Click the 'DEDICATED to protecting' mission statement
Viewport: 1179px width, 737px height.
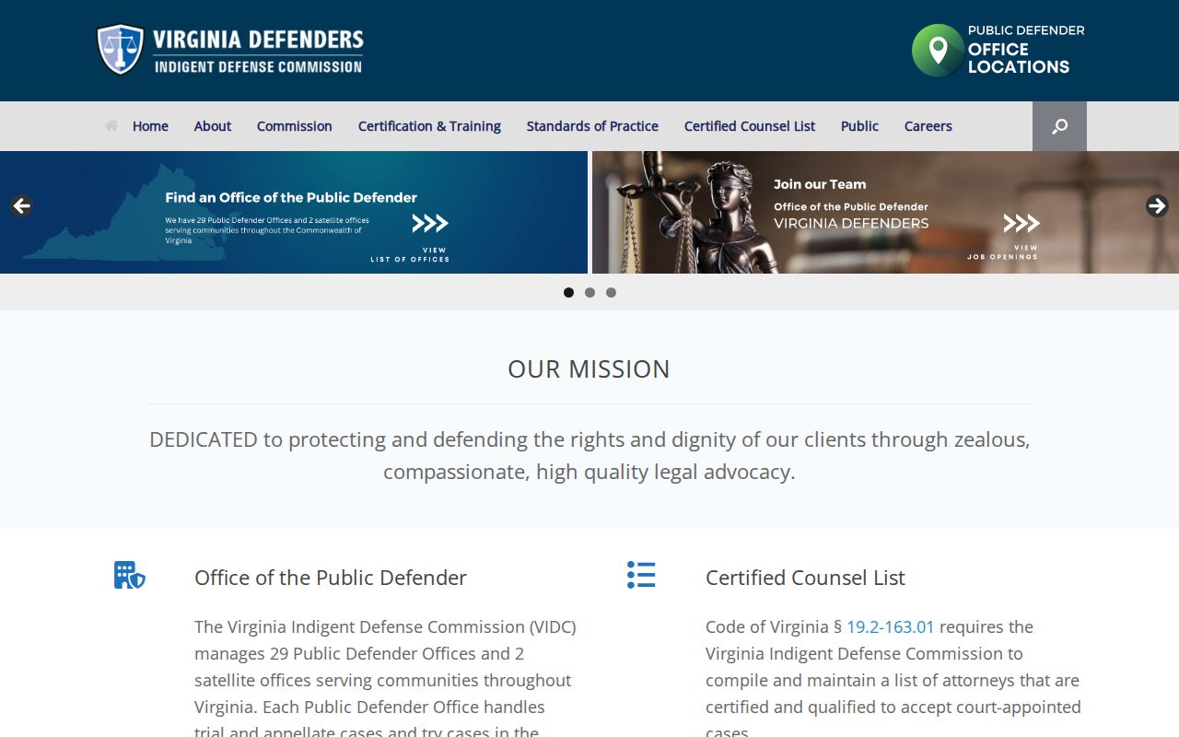click(x=589, y=455)
